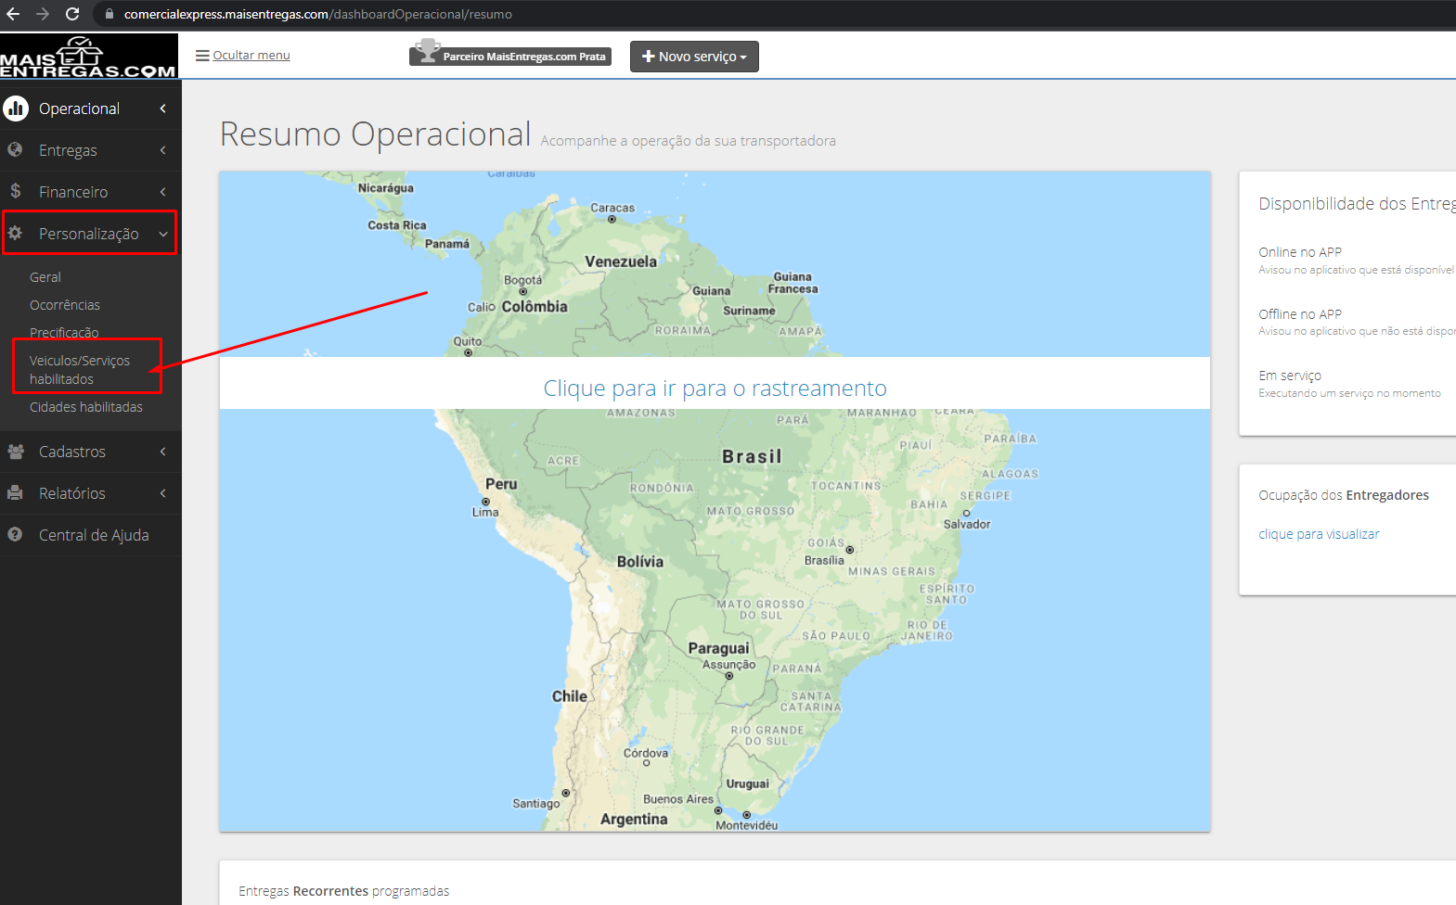The image size is (1456, 905).
Task: Expand the Financeiro menu chevron
Action: click(163, 192)
